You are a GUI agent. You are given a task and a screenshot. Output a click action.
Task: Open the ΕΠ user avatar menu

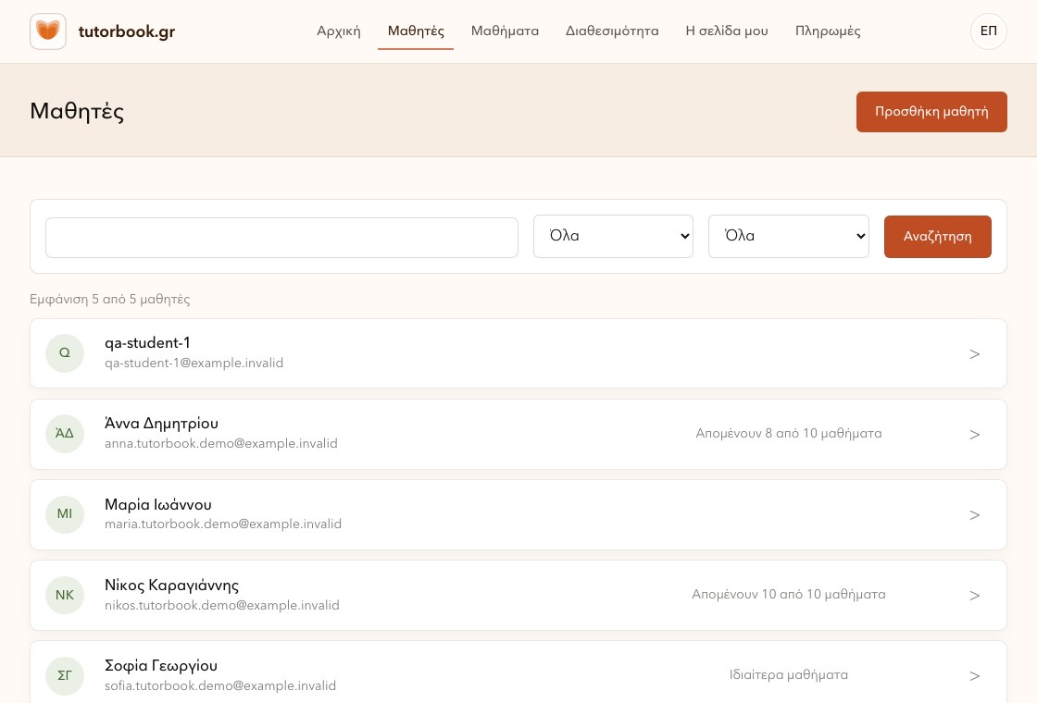coord(988,31)
